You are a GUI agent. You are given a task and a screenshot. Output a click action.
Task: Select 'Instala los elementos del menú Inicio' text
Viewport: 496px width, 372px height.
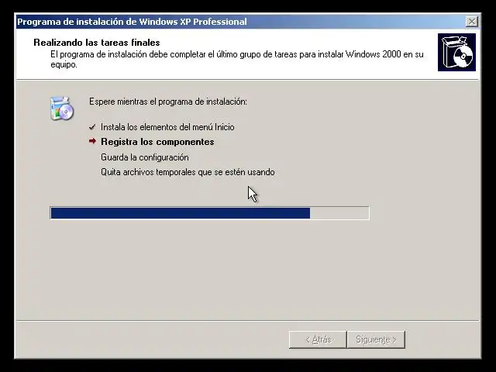(x=167, y=127)
